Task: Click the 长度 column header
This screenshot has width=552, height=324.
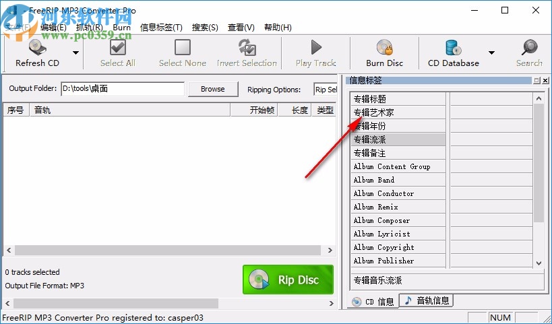Action: click(295, 110)
